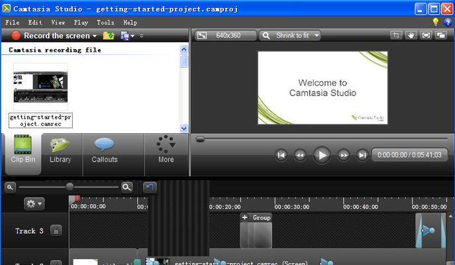Click the 640x360 editing dimensions button
455x265 pixels.
[x=225, y=35]
